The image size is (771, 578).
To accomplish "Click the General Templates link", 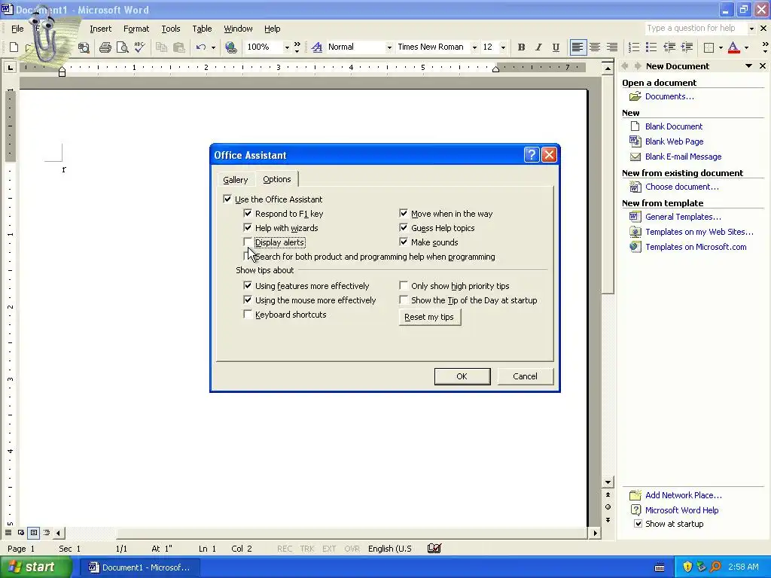I will 683,217.
